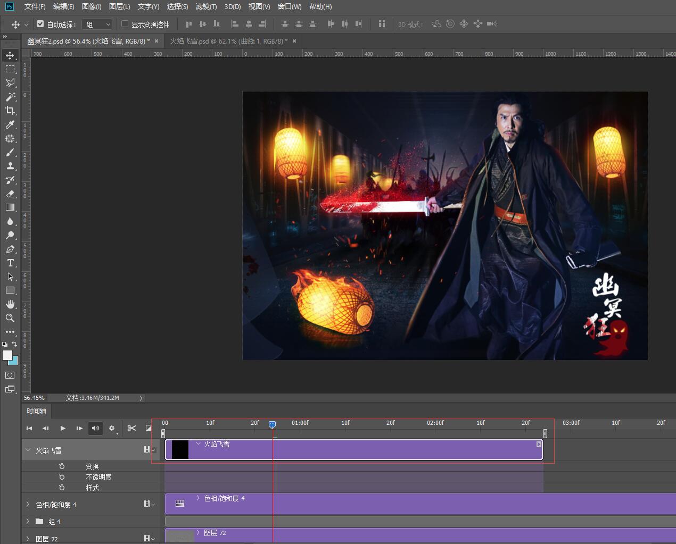Screen dimensions: 676x544
Task: Collapse the 火焰飞雪 timeline track
Action: pos(28,450)
